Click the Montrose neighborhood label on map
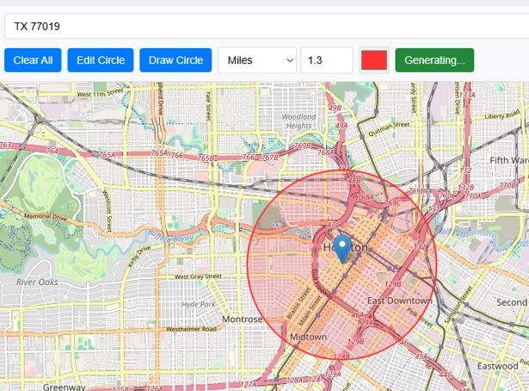The width and height of the screenshot is (529, 391). pyautogui.click(x=242, y=319)
